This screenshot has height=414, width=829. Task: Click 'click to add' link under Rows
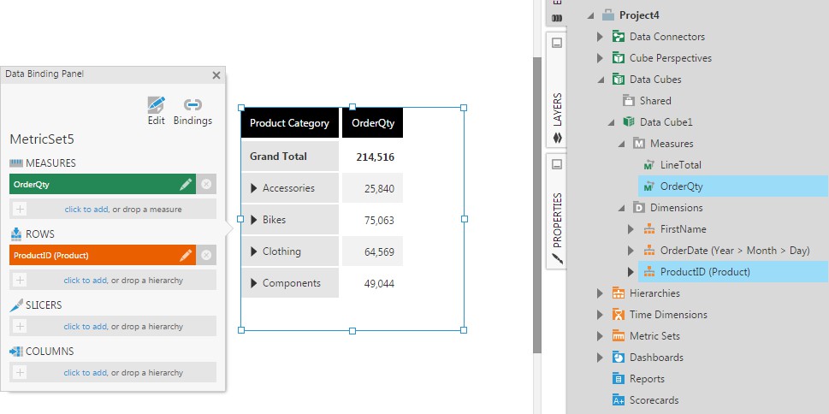[86, 281]
